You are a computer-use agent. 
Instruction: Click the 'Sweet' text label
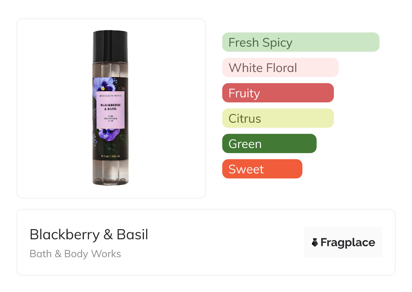pyautogui.click(x=246, y=169)
